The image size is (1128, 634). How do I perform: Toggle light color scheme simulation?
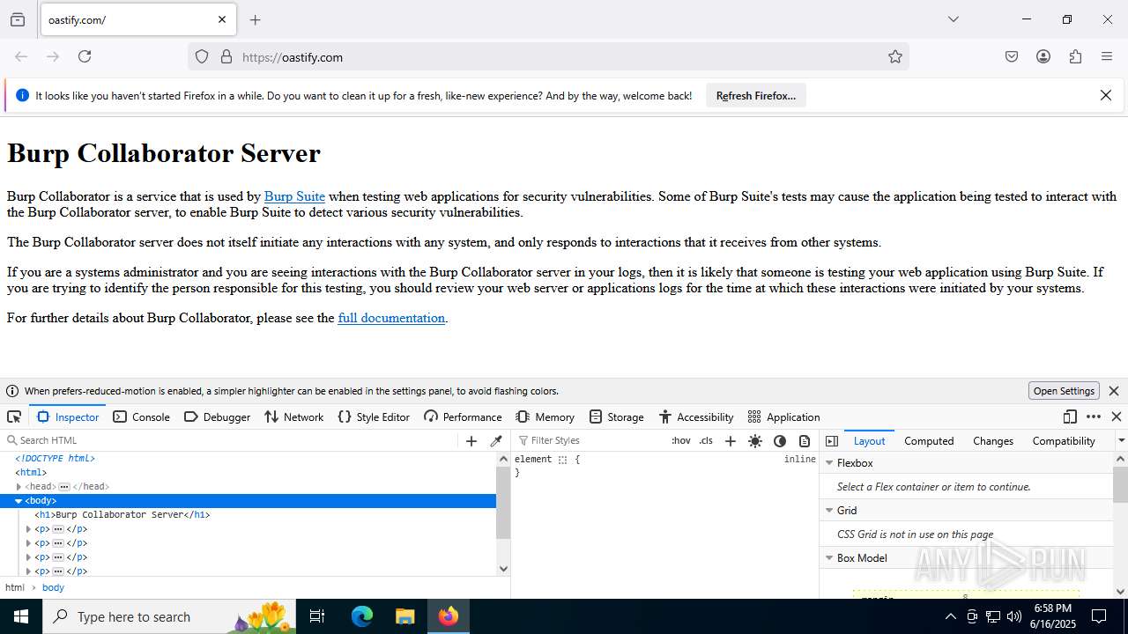pyautogui.click(x=755, y=441)
